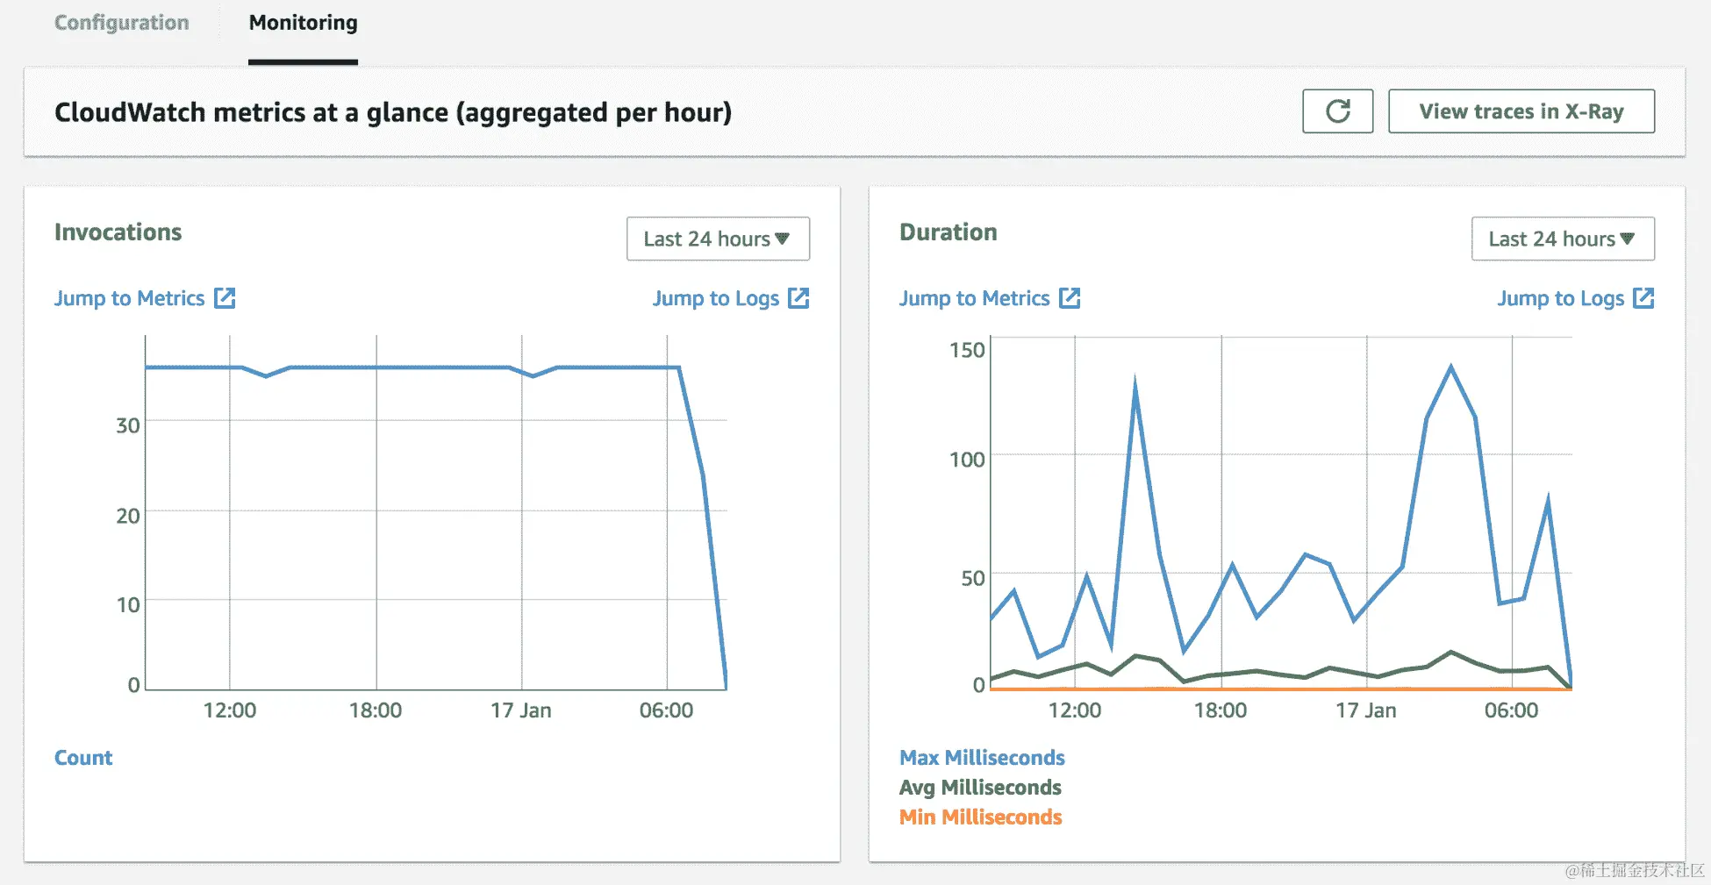Follow Invocations Jump to Metrics link

pos(129,298)
